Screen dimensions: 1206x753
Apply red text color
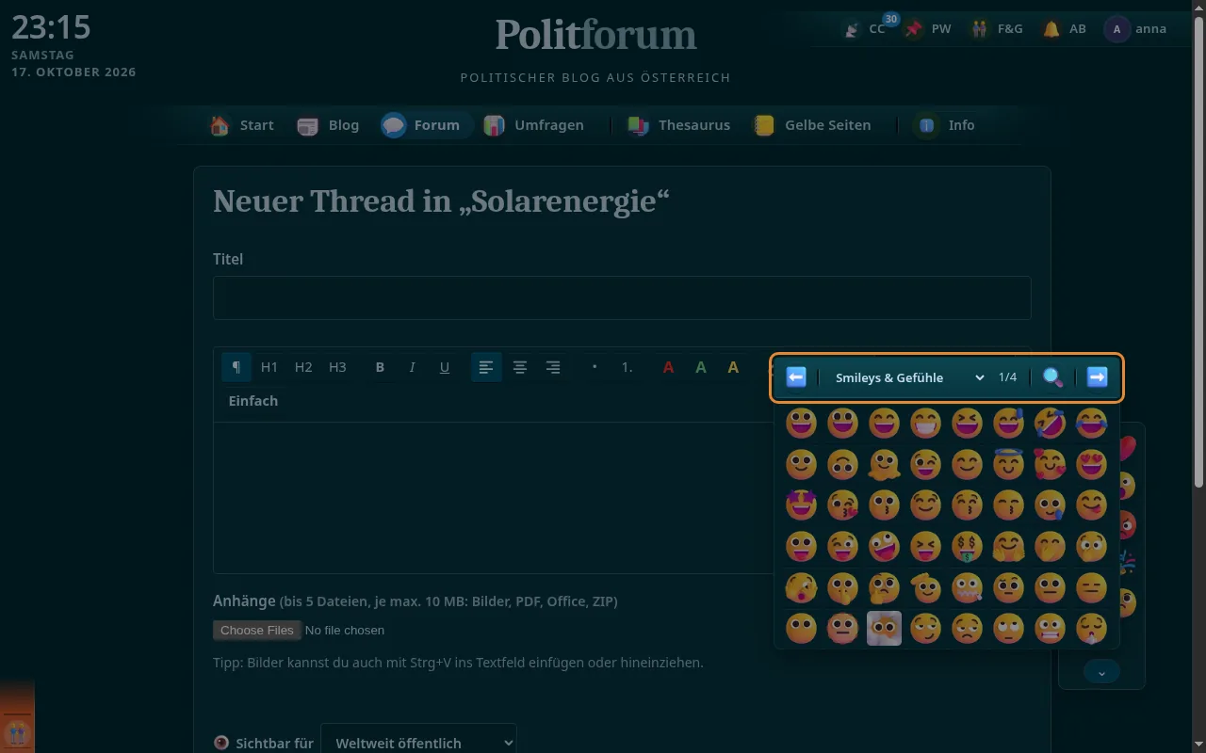[668, 367]
